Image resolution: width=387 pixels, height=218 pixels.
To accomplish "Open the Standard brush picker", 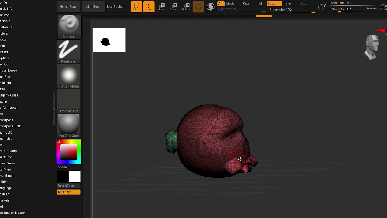I will coord(69,27).
